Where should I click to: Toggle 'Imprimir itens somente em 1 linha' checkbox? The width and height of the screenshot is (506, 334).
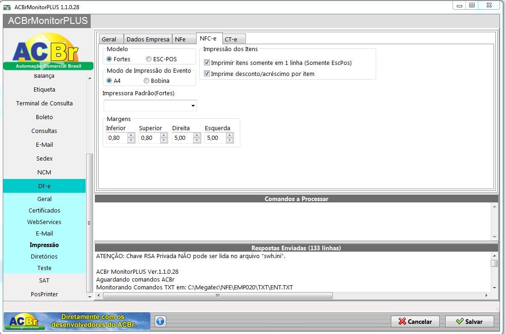pos(207,63)
